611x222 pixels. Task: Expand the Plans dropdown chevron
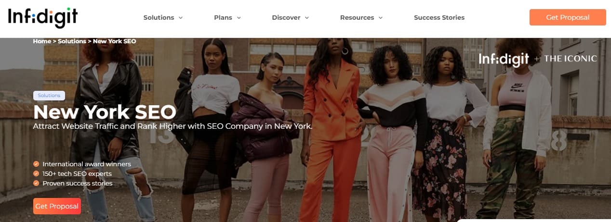click(239, 18)
